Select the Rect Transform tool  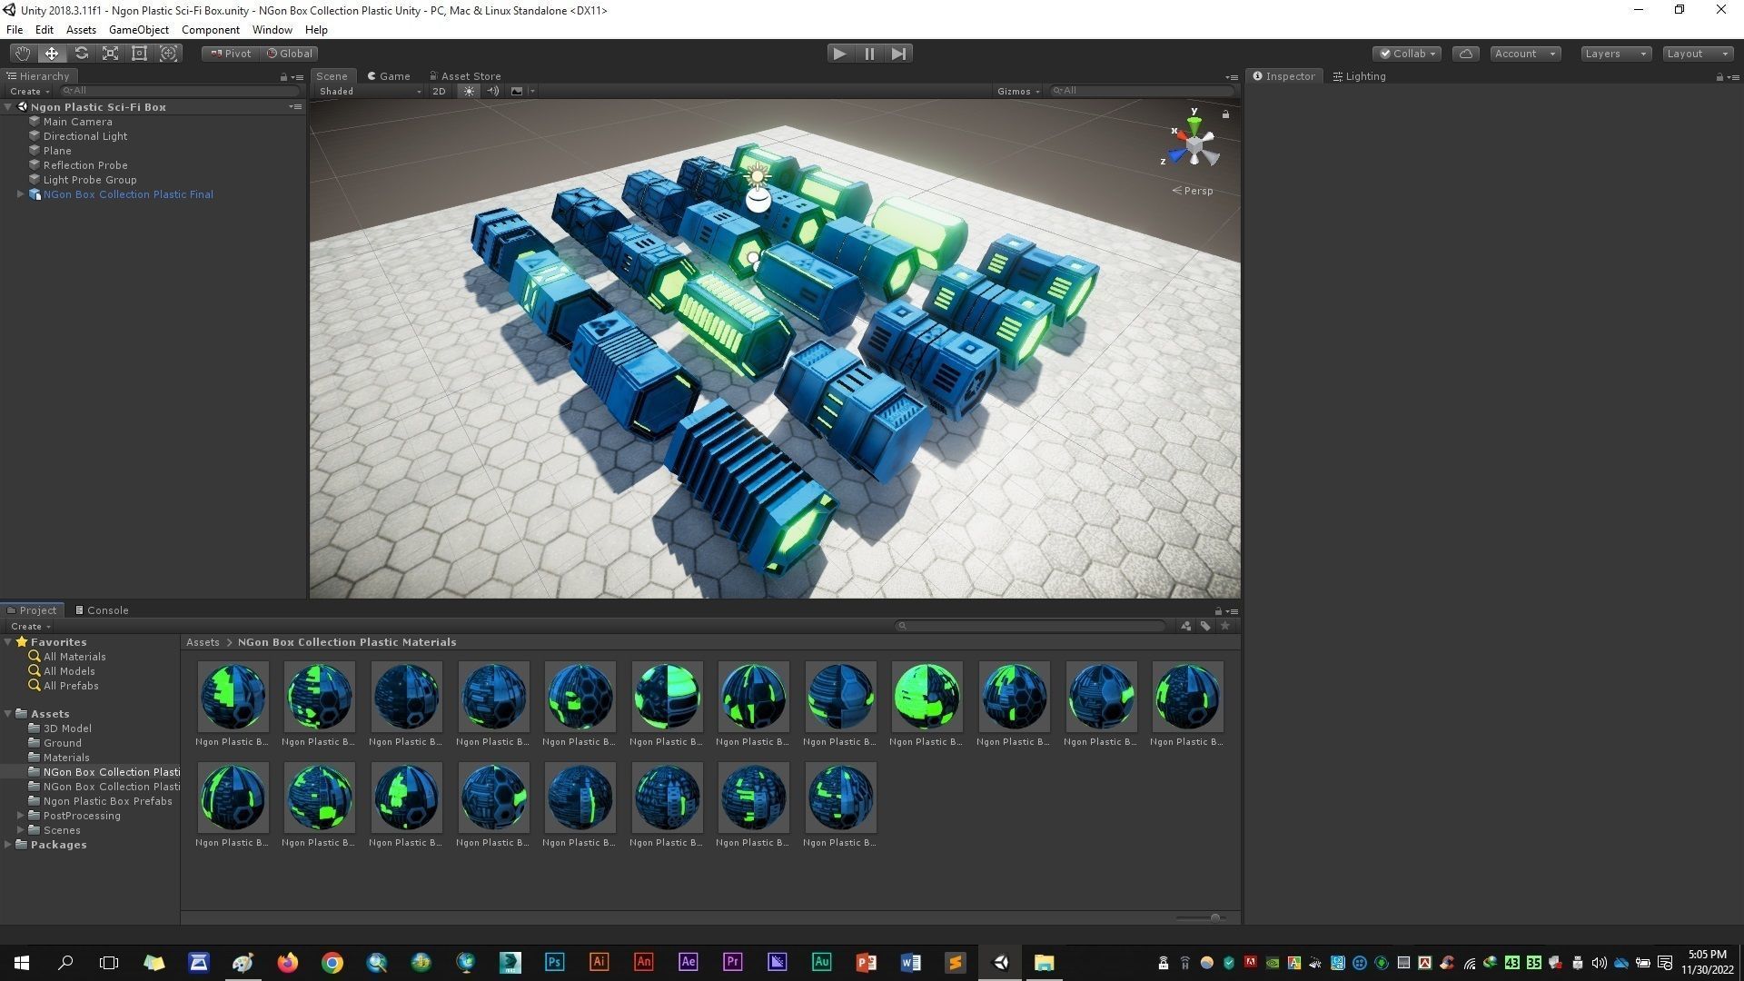tap(139, 54)
